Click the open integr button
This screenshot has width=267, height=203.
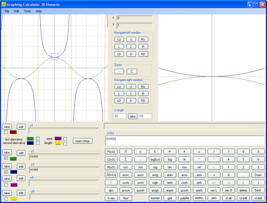(x=83, y=141)
